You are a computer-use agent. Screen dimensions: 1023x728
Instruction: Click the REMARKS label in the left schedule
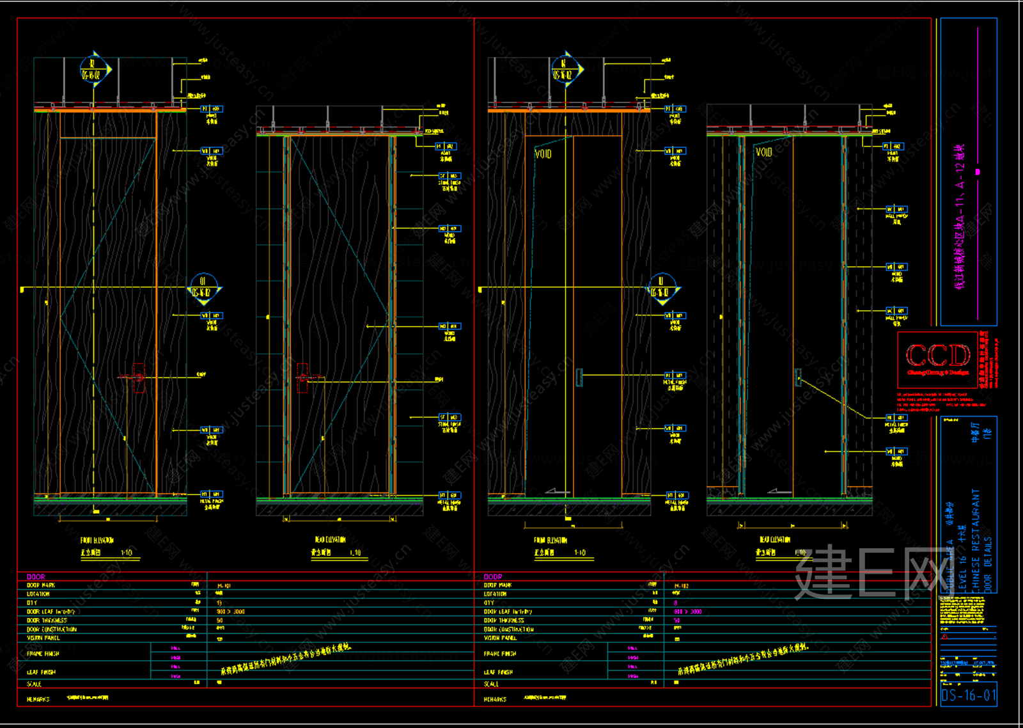38,700
